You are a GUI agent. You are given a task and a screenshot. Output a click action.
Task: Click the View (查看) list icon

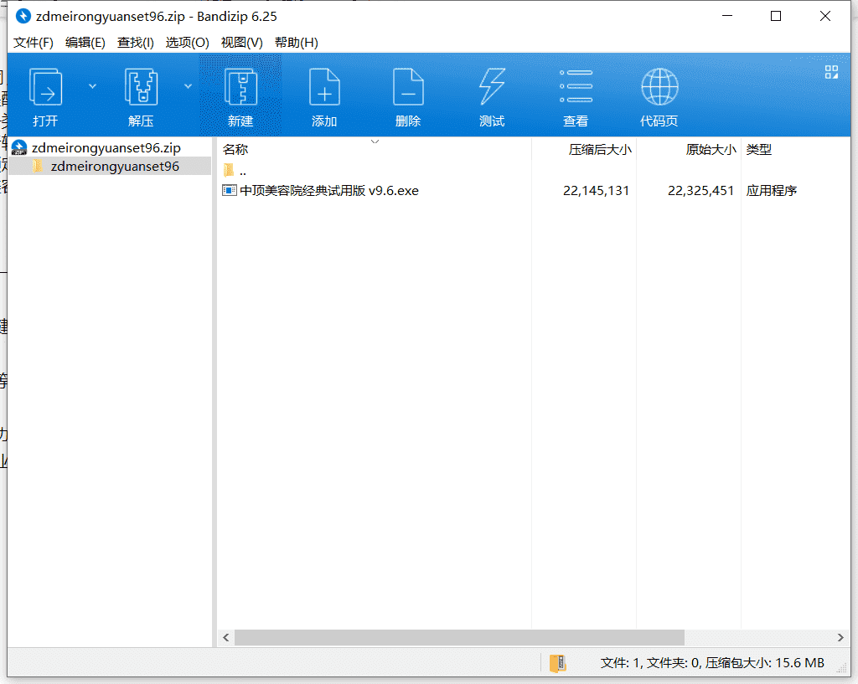(576, 86)
